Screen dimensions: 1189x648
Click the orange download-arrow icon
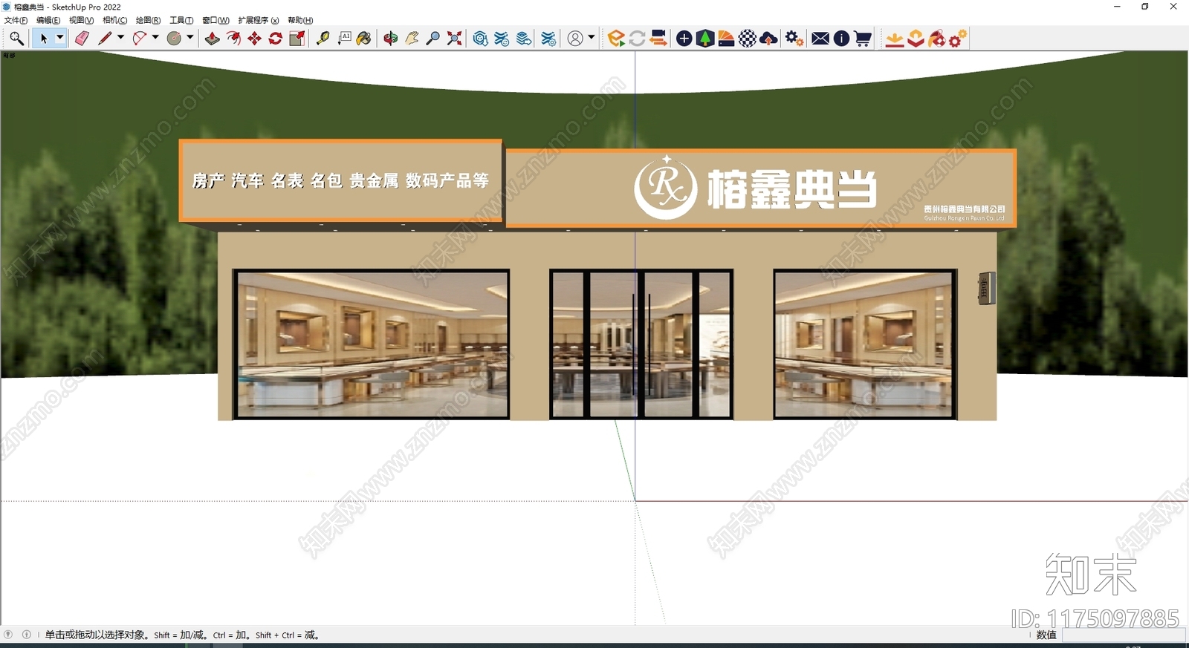point(895,39)
